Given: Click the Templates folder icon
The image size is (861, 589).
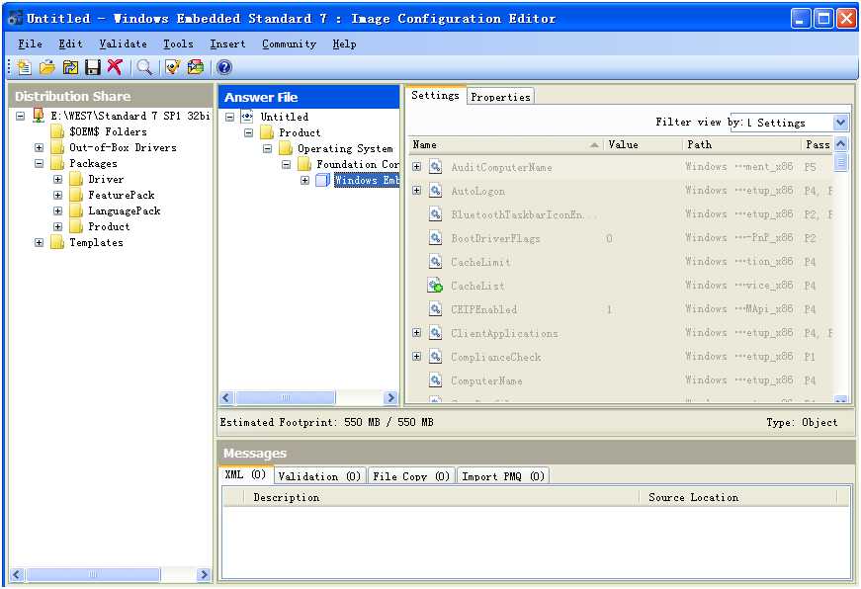Looking at the screenshot, I should (57, 242).
